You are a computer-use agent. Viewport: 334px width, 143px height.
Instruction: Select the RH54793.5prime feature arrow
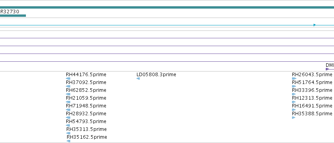click(x=68, y=125)
